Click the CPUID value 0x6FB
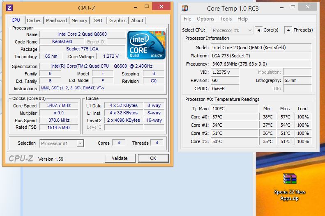 pyautogui.click(x=225, y=89)
